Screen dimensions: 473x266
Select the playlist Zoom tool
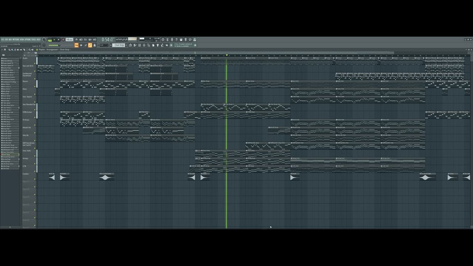click(x=30, y=50)
